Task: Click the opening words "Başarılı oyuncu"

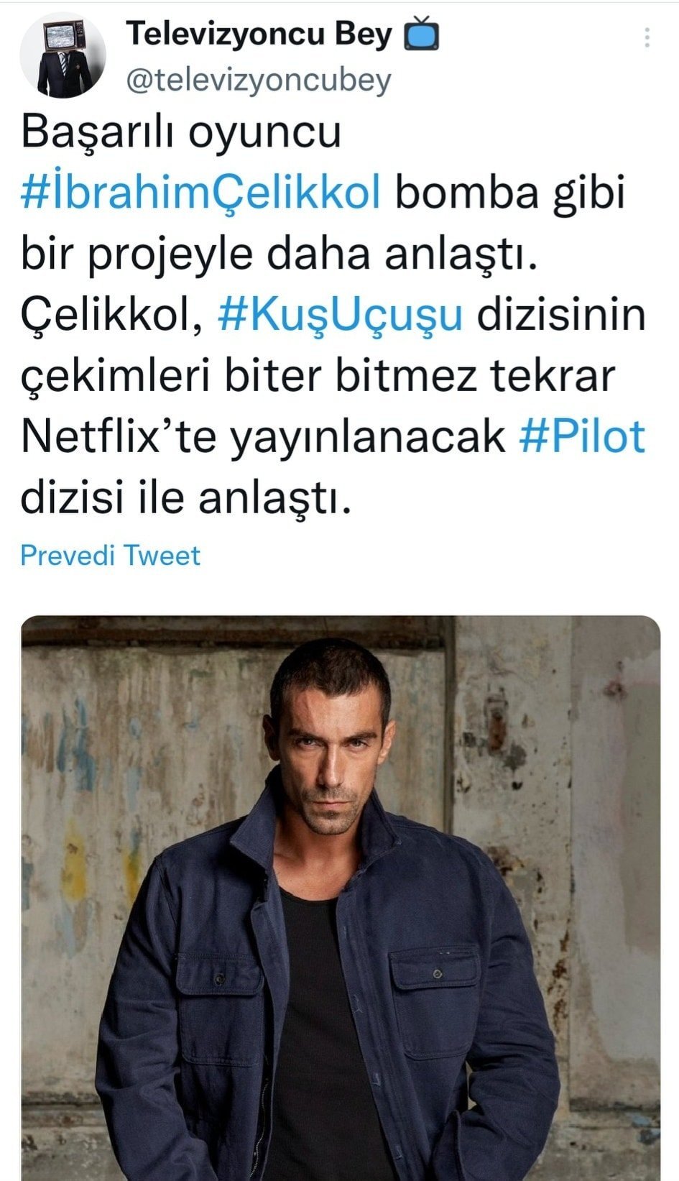Action: point(180,133)
